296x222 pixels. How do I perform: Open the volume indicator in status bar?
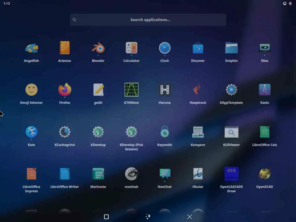(290, 3)
